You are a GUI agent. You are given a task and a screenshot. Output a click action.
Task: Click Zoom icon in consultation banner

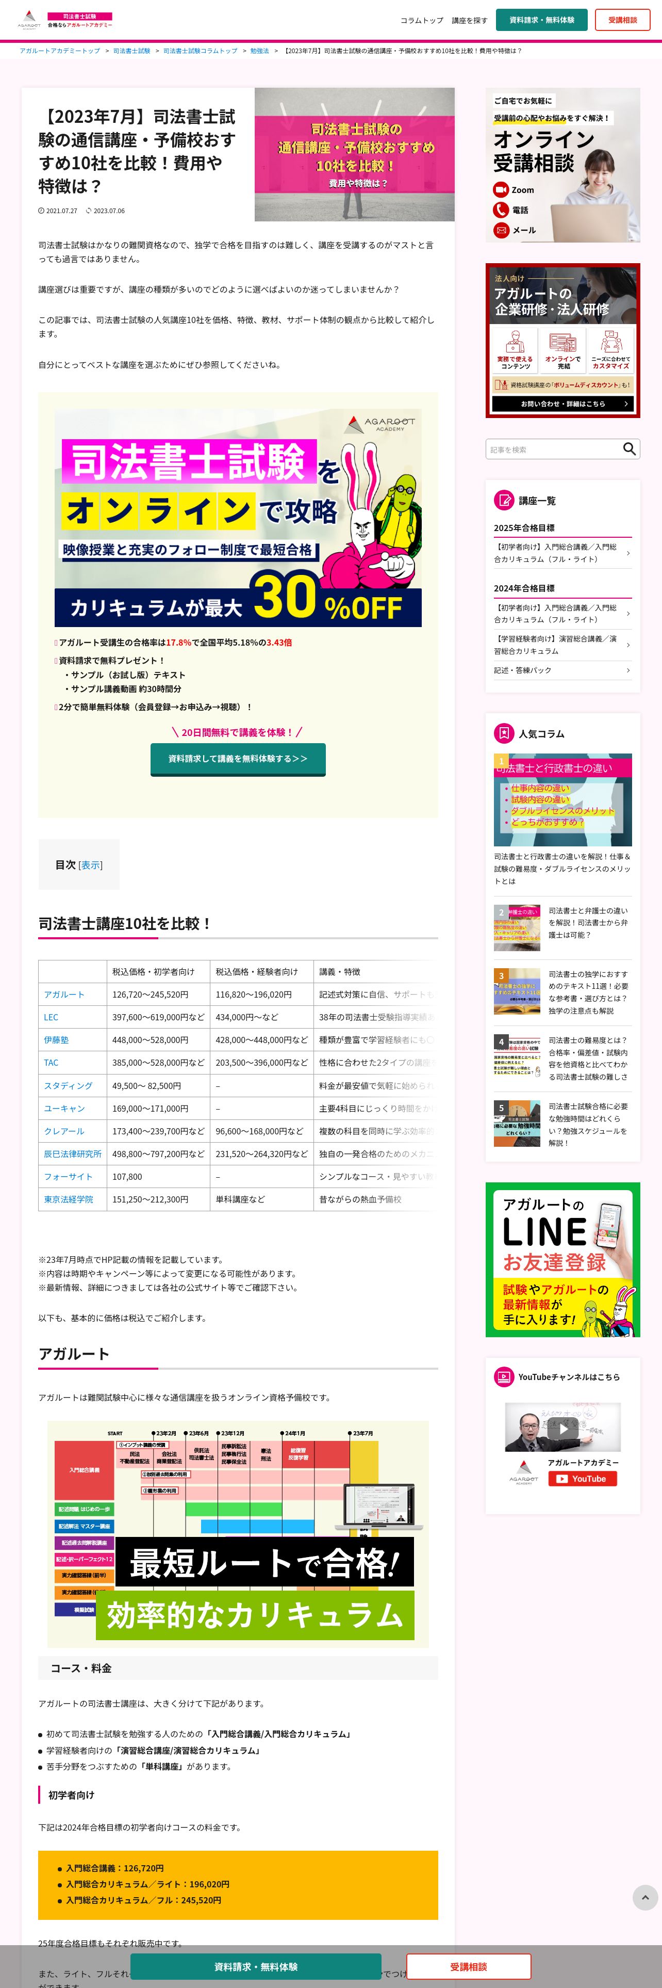click(x=501, y=190)
